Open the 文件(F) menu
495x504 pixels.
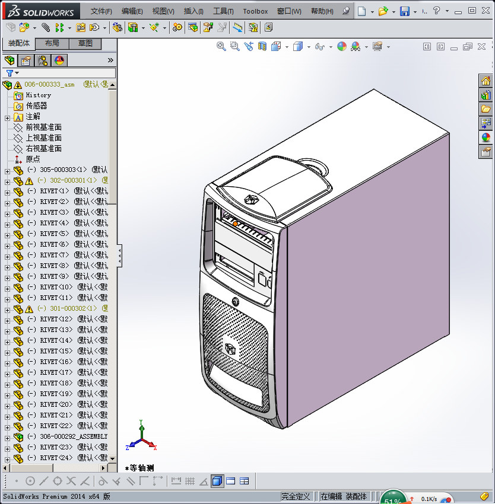point(101,11)
